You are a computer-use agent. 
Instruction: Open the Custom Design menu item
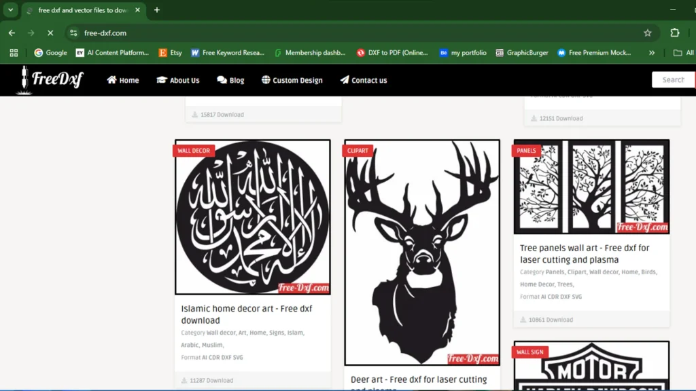(292, 80)
